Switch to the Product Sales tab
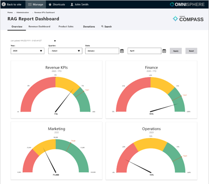 coord(66,26)
